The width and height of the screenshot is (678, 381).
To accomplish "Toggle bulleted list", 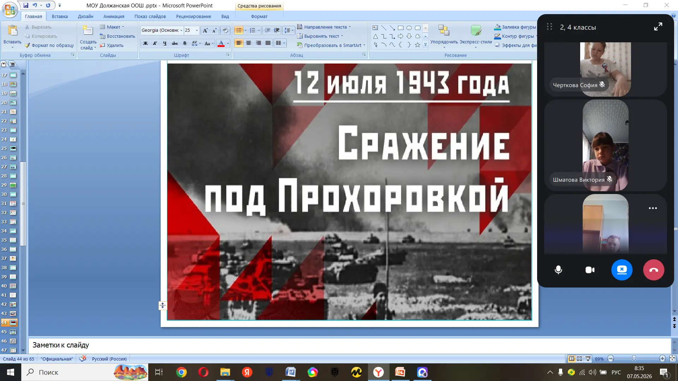I will (x=239, y=30).
